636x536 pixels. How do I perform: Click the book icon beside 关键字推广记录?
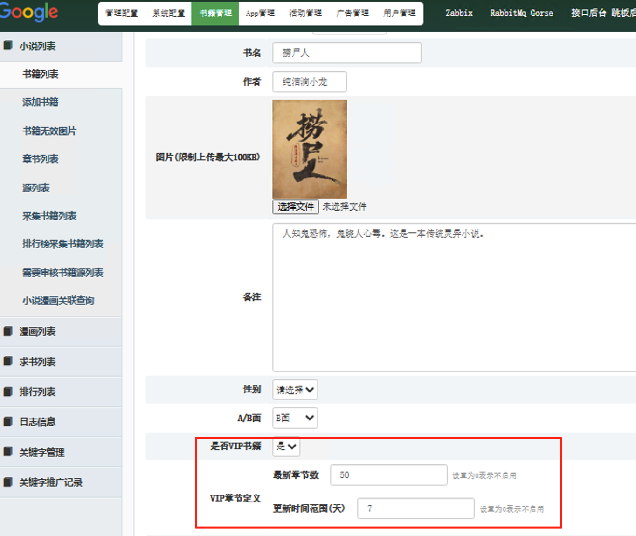coord(8,482)
